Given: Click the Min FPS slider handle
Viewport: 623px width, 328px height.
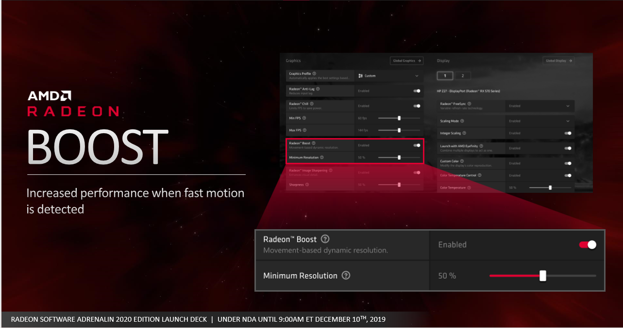Looking at the screenshot, I should tap(399, 118).
